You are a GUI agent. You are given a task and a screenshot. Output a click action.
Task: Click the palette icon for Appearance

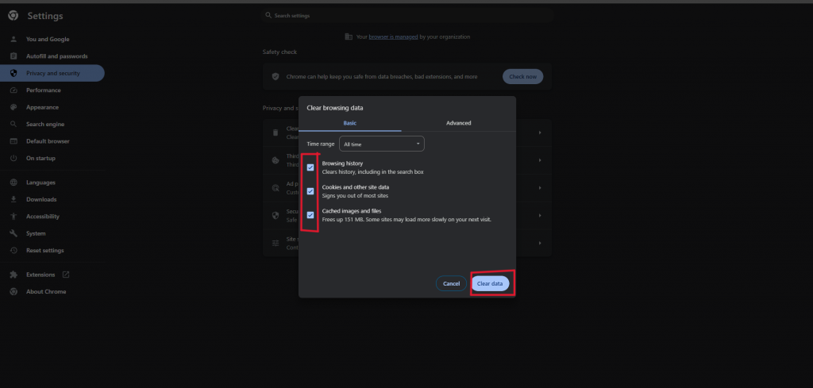(x=14, y=107)
